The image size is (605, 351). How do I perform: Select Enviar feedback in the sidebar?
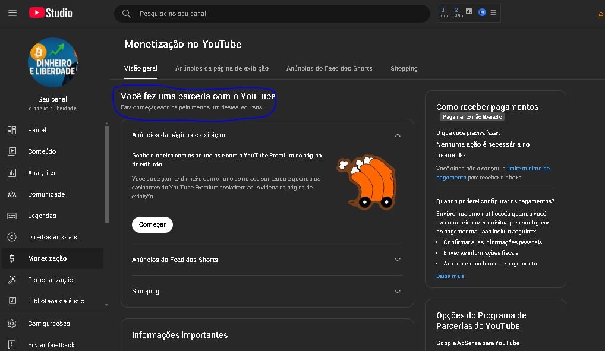click(x=52, y=345)
